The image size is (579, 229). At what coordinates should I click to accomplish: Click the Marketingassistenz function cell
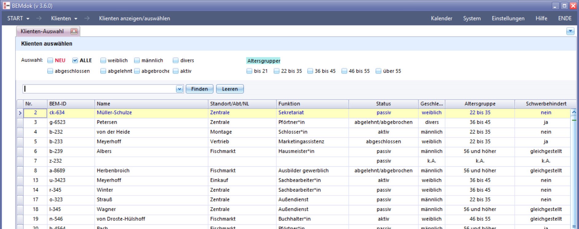(312, 142)
